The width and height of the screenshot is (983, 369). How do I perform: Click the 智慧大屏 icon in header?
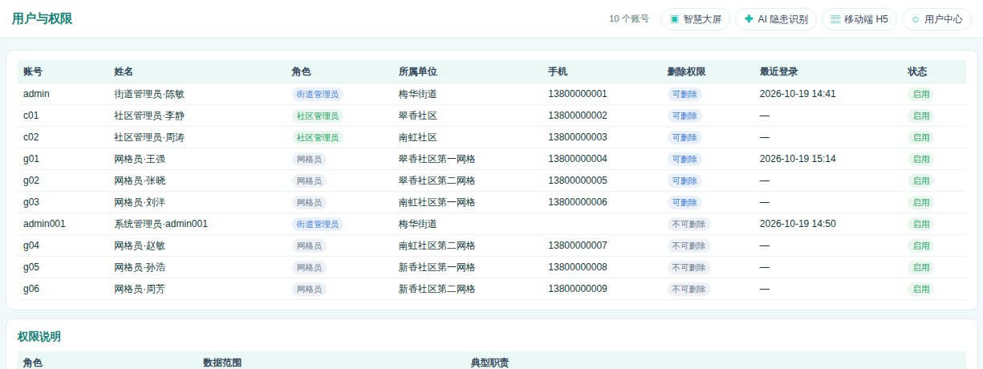(674, 19)
